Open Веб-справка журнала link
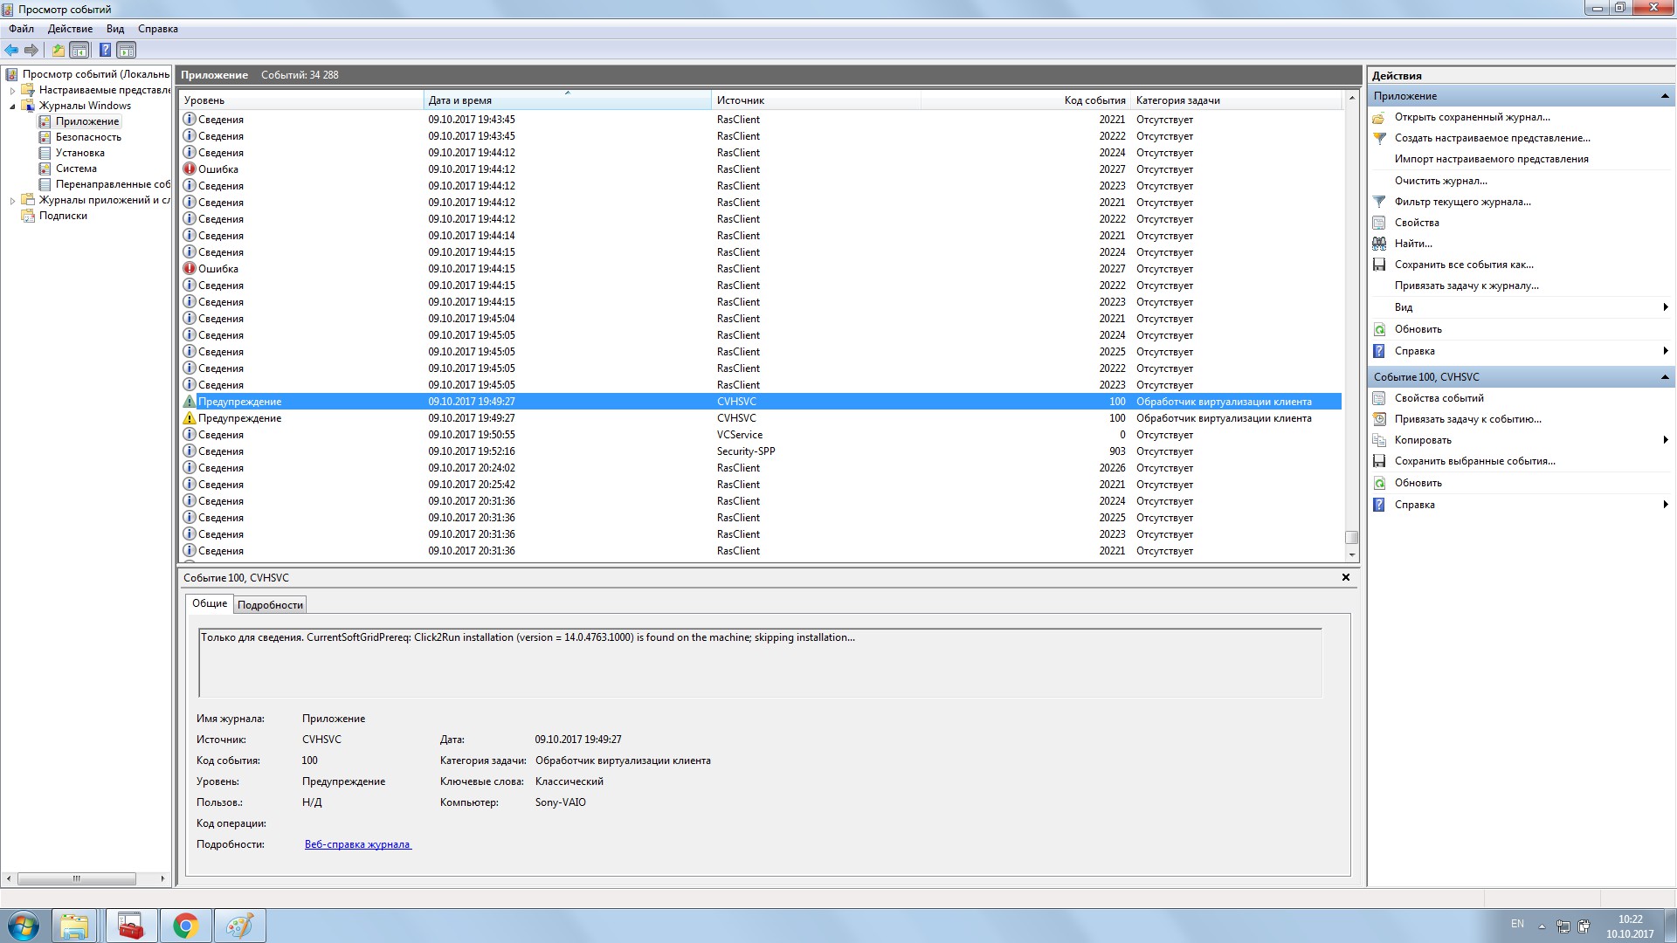Image resolution: width=1677 pixels, height=943 pixels. (357, 844)
